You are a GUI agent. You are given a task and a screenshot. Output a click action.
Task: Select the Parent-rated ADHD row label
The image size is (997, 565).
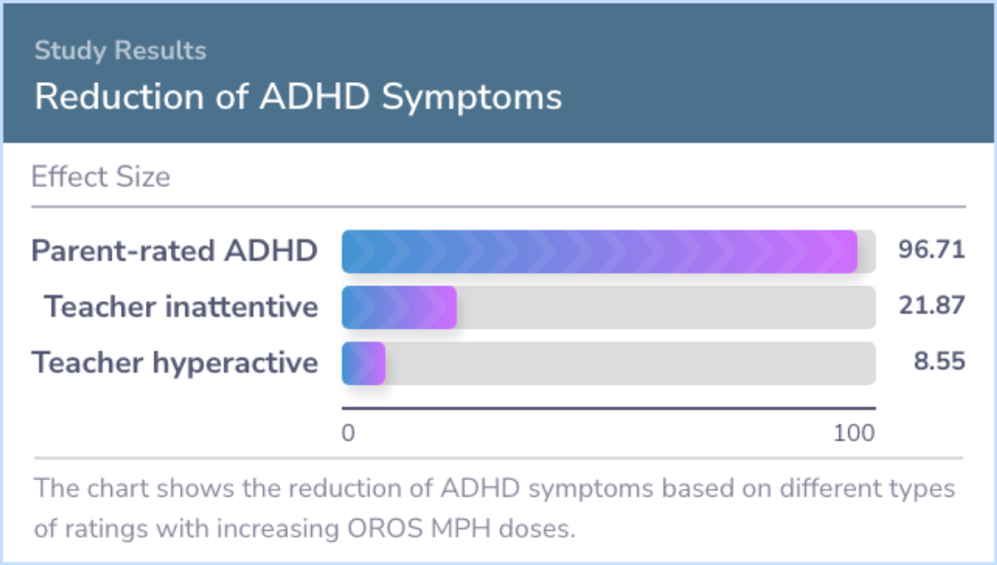coord(174,251)
